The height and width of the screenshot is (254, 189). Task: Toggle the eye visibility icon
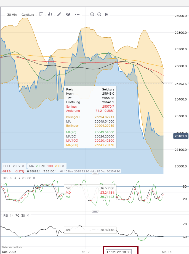68,14
